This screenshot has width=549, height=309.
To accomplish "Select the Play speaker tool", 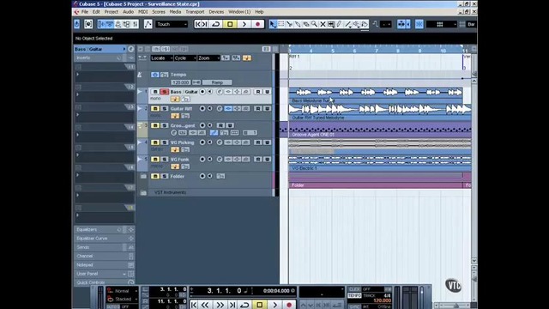I will coord(356,24).
